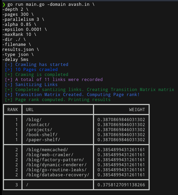178x195 pixels.
Task: Click the /blog/go-routine-leaks/ entry
Action: click(56, 170)
